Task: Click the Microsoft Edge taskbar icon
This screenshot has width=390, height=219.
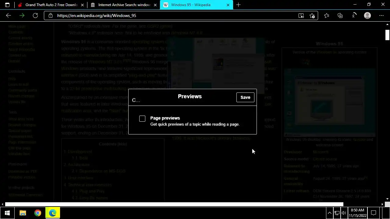Action: click(x=53, y=213)
